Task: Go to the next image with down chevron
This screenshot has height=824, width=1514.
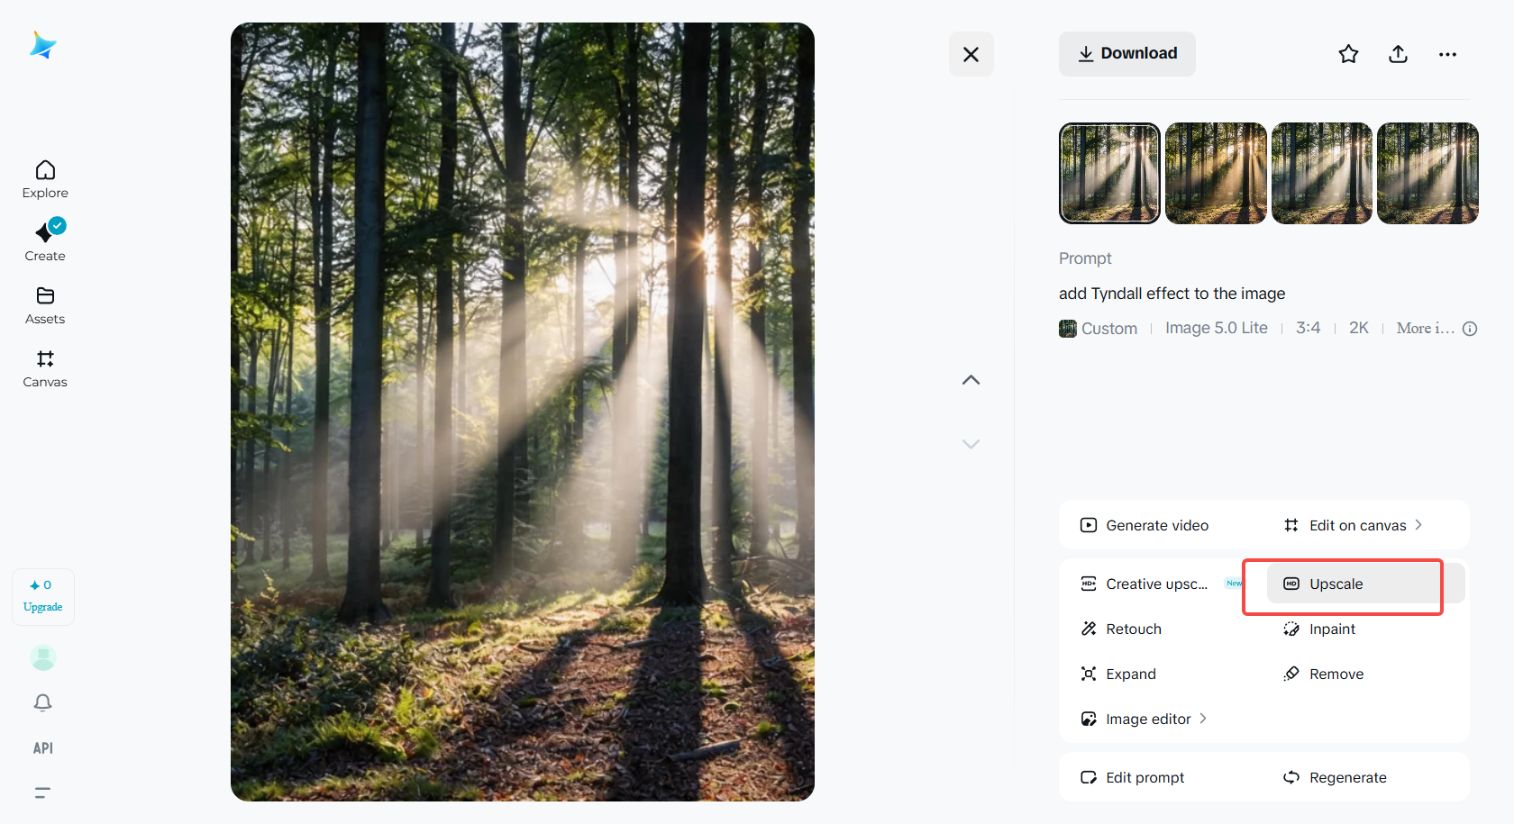Action: (971, 444)
